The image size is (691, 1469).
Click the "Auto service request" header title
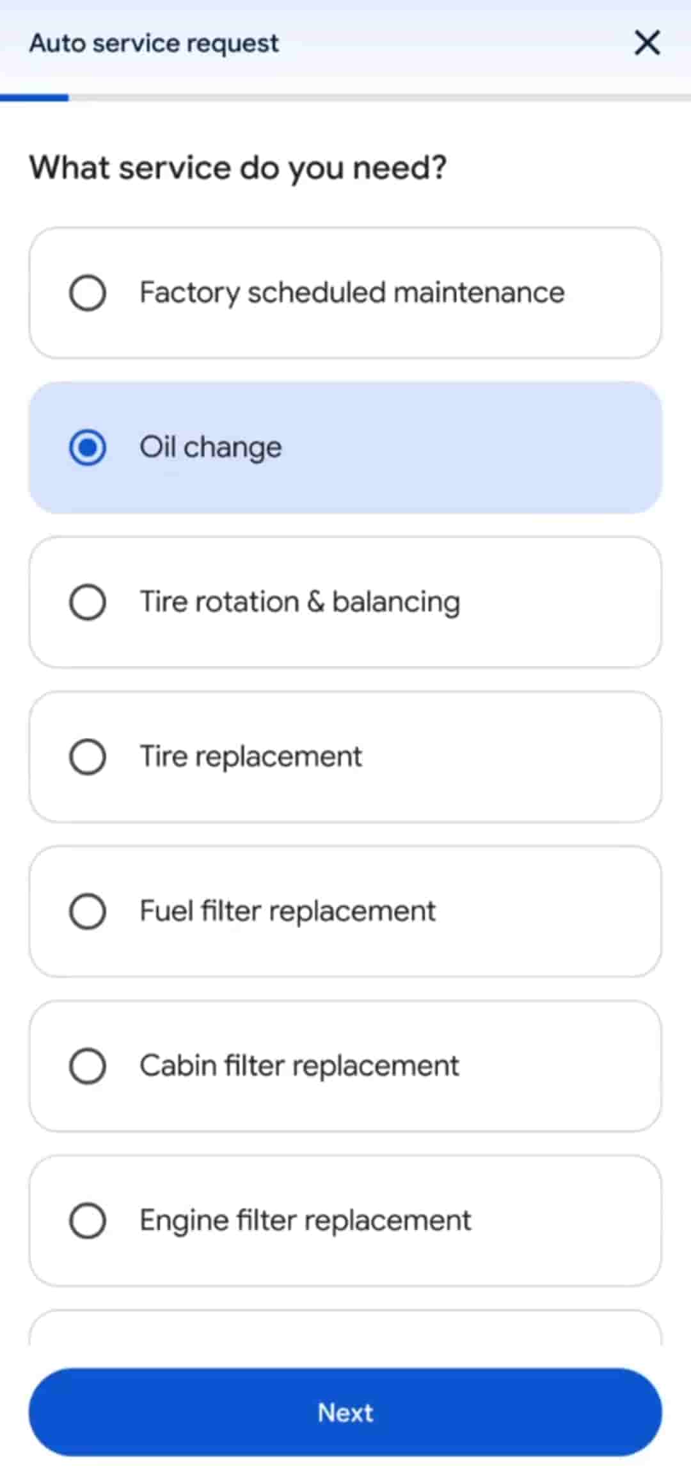[154, 43]
